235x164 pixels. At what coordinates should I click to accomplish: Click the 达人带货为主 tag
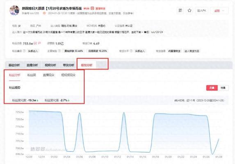pos(192,51)
